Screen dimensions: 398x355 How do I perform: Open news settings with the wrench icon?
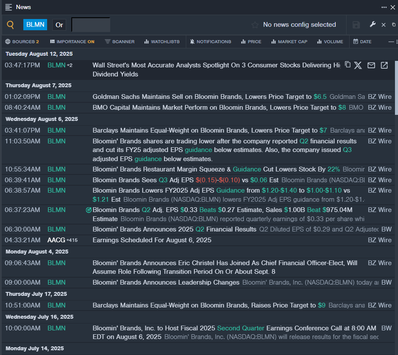pyautogui.click(x=373, y=24)
